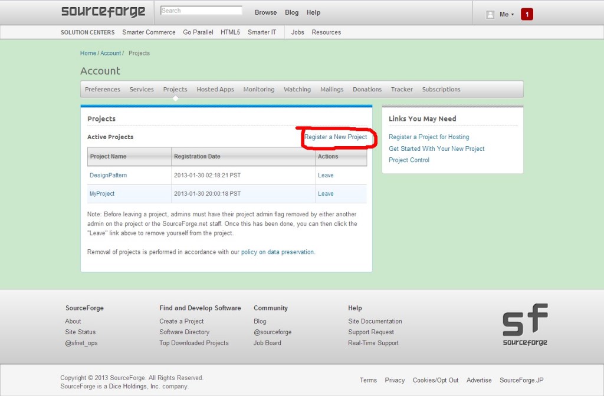Open the Software Directory footer link

pyautogui.click(x=185, y=332)
